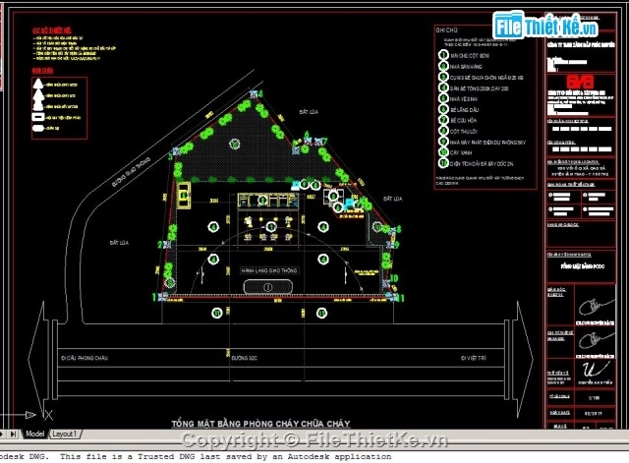Select uncircled green corner point number 6
The image size is (629, 463).
point(307,134)
